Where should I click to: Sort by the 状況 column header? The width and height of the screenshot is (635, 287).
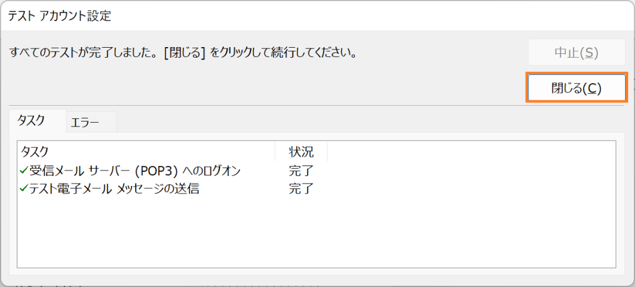pos(301,151)
